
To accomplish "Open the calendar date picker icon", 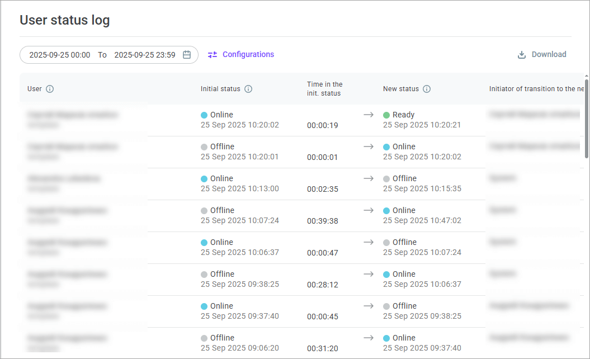I will 187,55.
